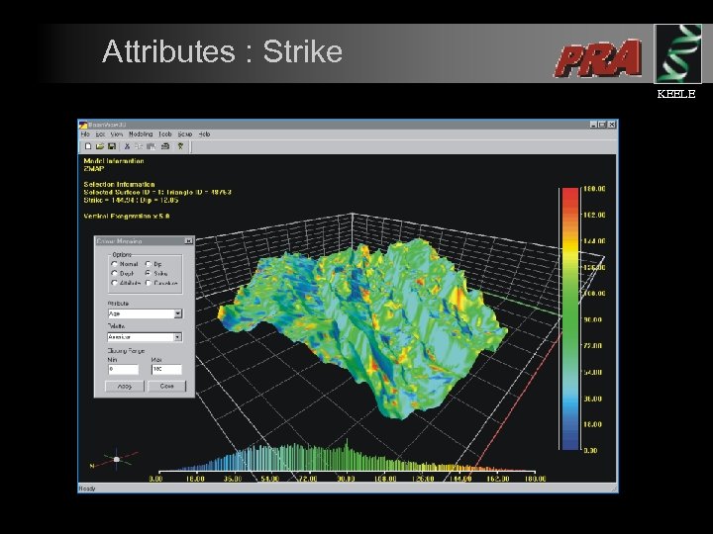Image resolution: width=713 pixels, height=534 pixels.
Task: Expand the Attribute dropdown list
Action: coord(178,313)
